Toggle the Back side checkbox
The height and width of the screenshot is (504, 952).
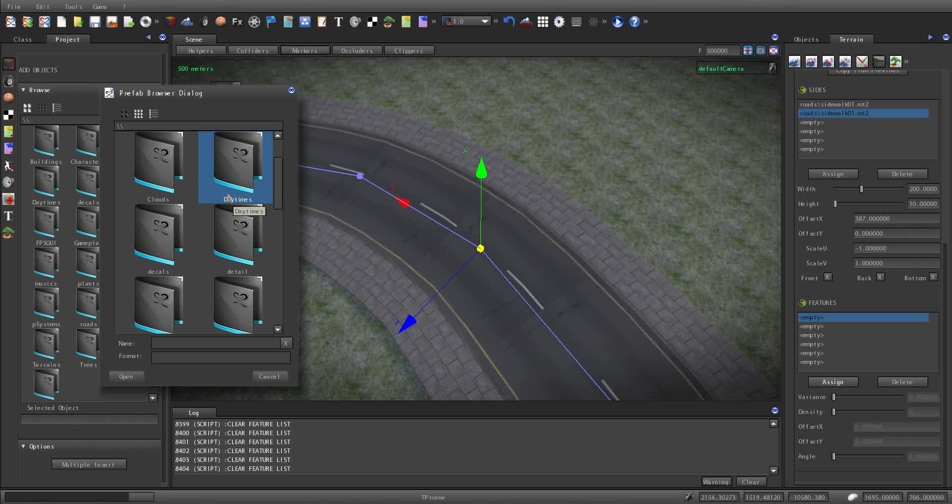pos(880,277)
